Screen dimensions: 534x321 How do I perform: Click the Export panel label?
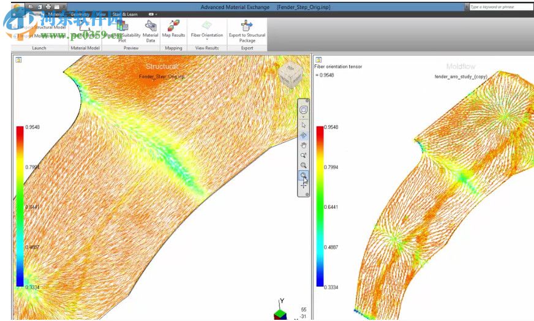pyautogui.click(x=247, y=48)
